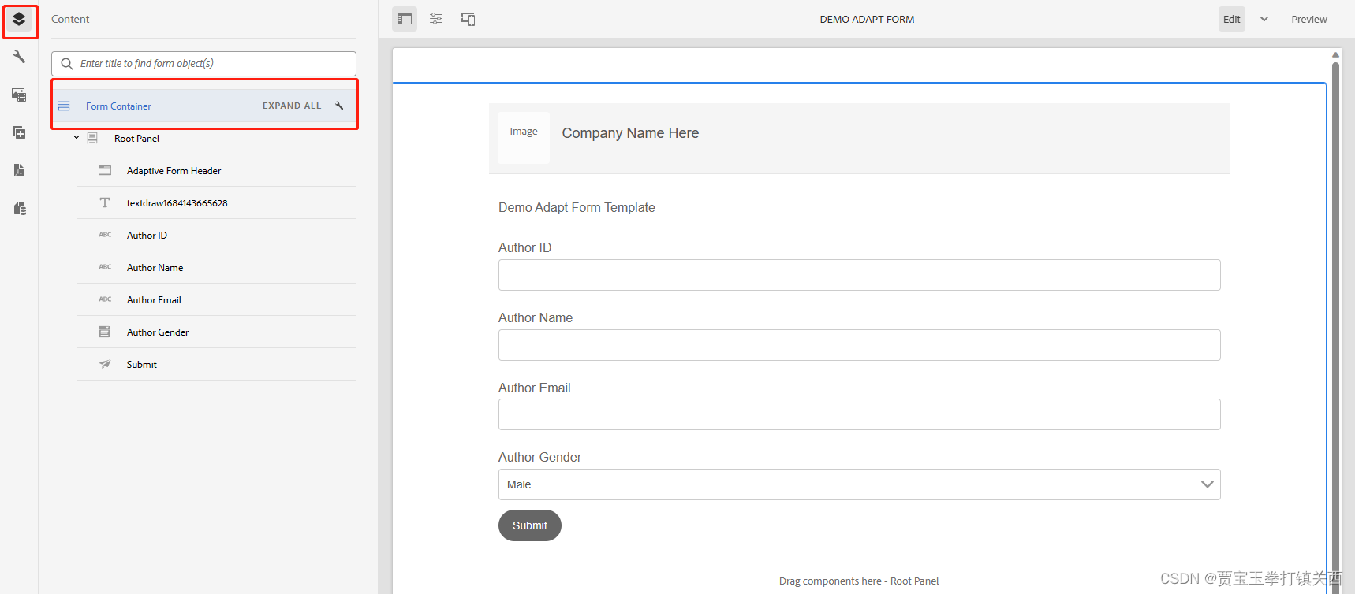1355x594 pixels.
Task: Click the Drag components here Root Panel area
Action: coord(859,581)
